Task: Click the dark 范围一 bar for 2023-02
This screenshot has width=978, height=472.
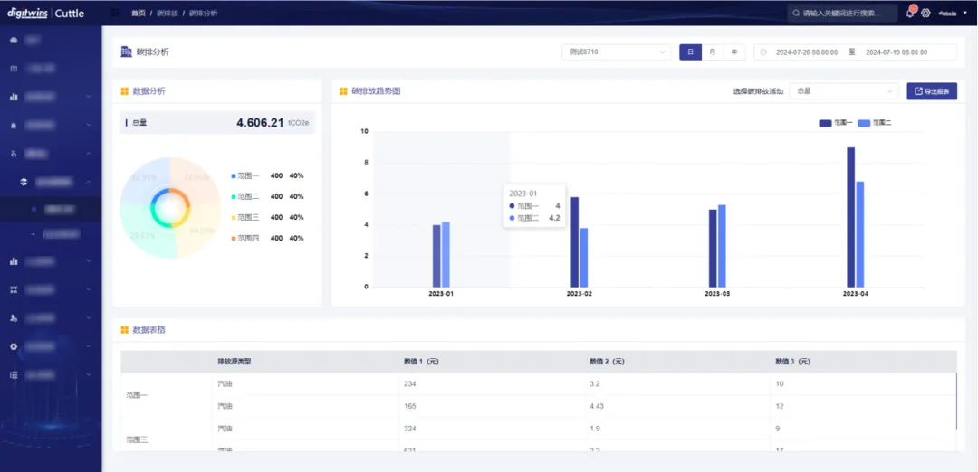Action: pyautogui.click(x=574, y=241)
